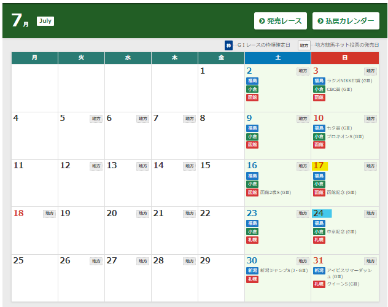The height and width of the screenshot is (307, 388).
Task: Open the 発売レース button
Action: click(x=281, y=21)
